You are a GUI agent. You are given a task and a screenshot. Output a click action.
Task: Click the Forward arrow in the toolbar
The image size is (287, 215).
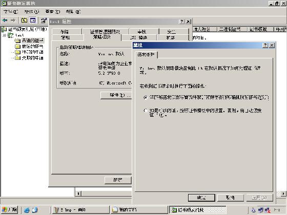(13, 20)
